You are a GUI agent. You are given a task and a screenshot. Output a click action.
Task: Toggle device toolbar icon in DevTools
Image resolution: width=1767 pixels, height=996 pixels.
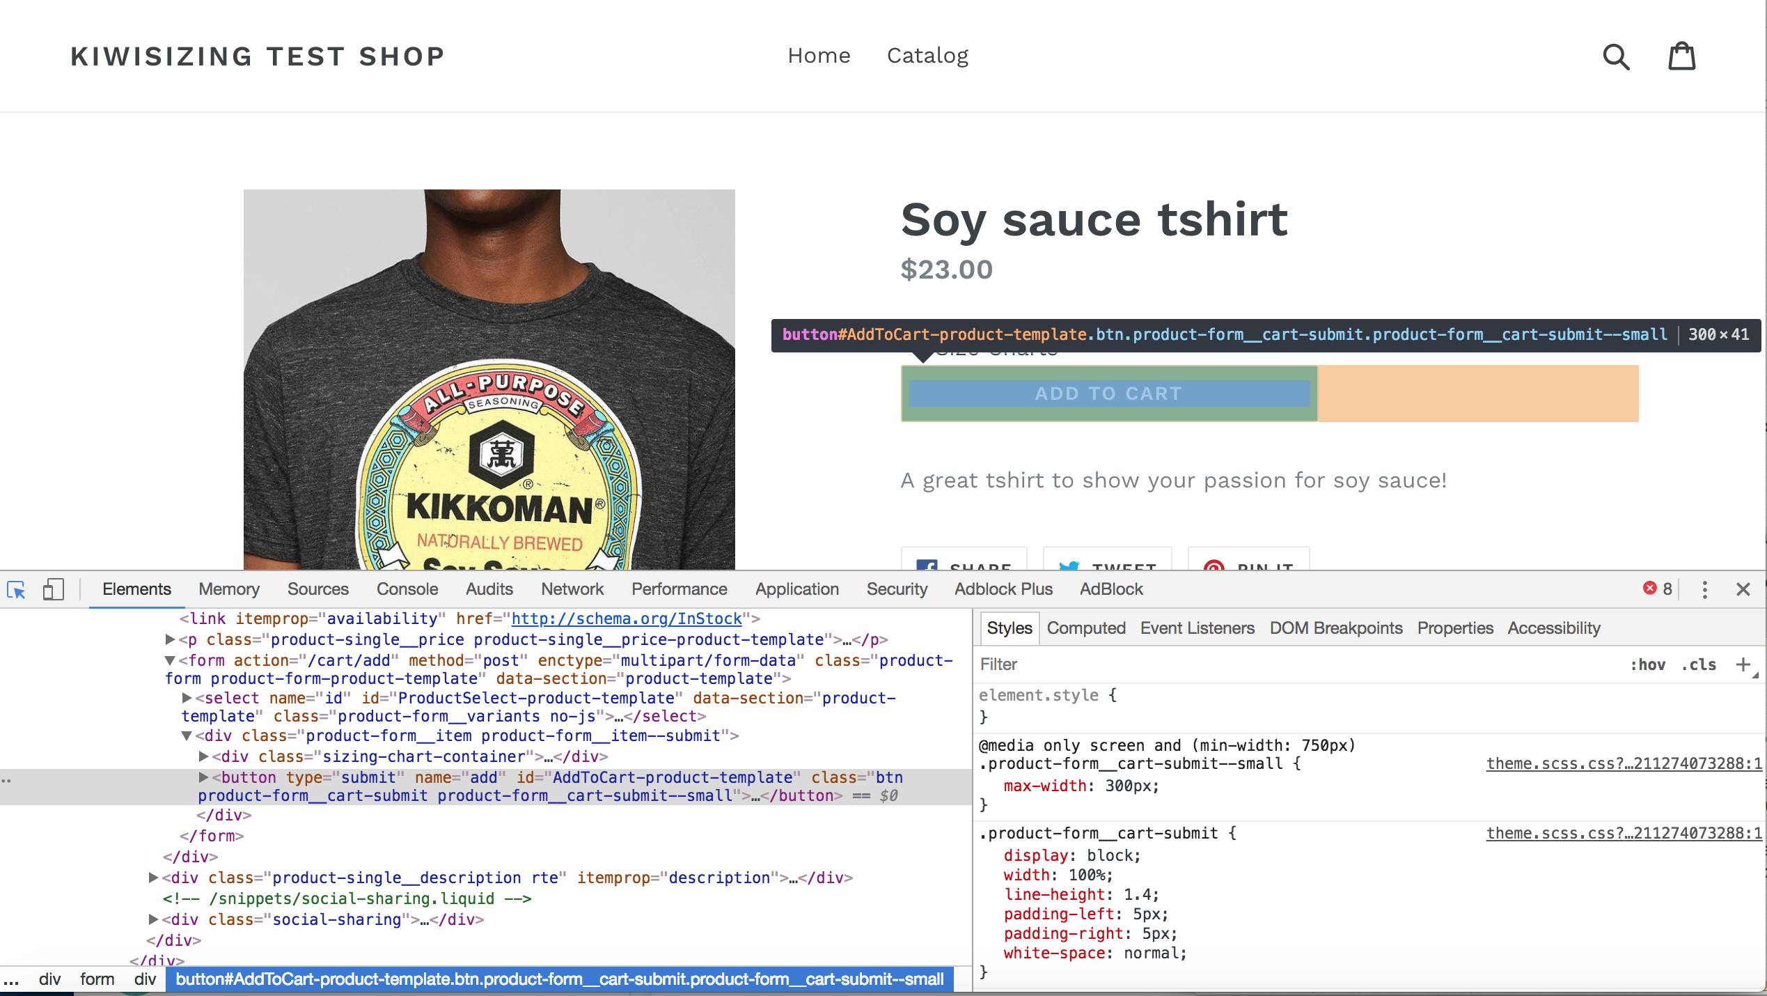(x=54, y=590)
